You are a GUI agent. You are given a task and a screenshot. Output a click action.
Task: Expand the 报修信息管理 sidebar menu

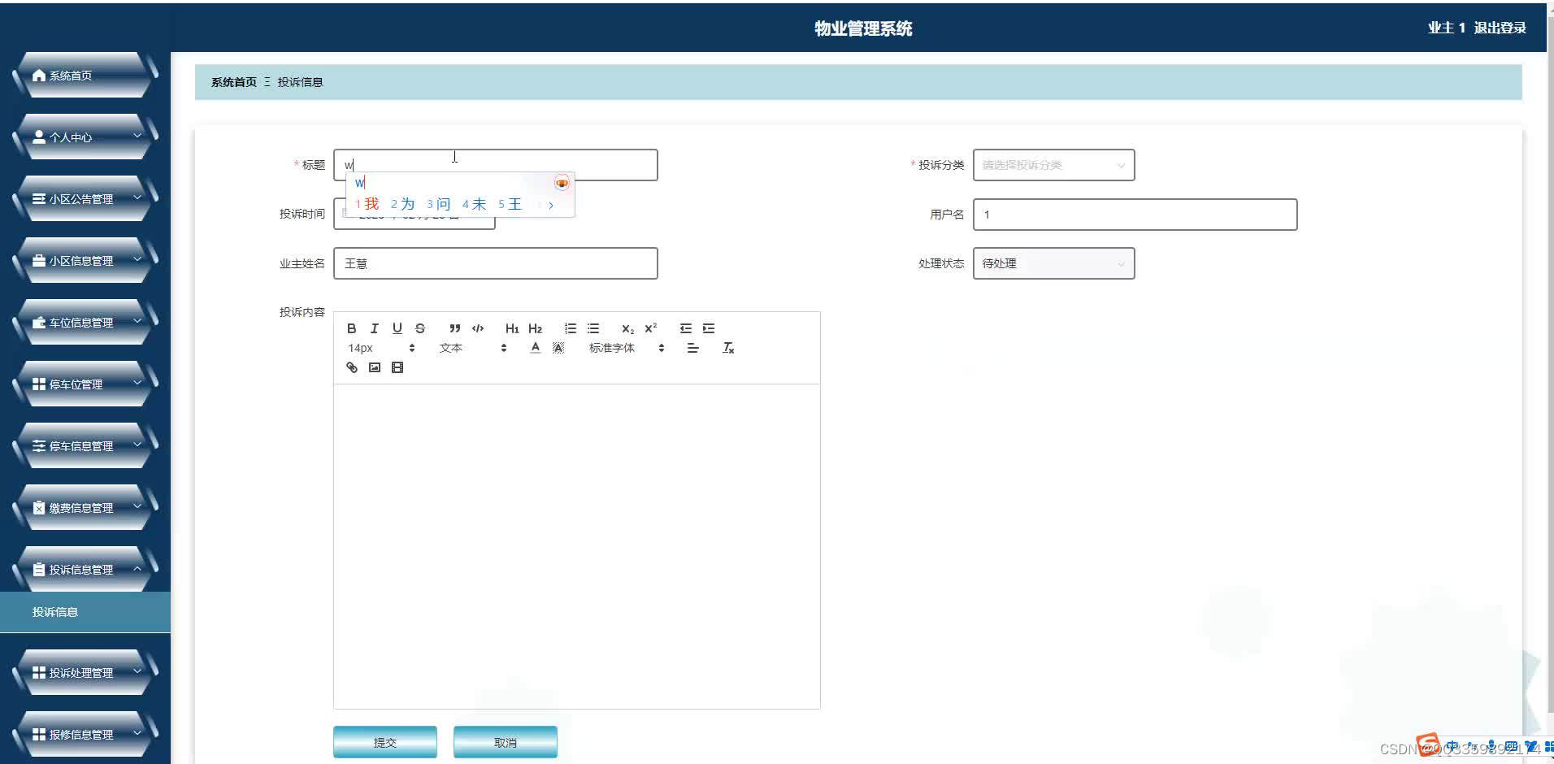click(85, 734)
